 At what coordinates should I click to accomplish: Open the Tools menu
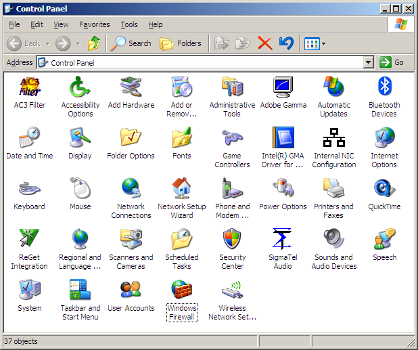[x=129, y=24]
